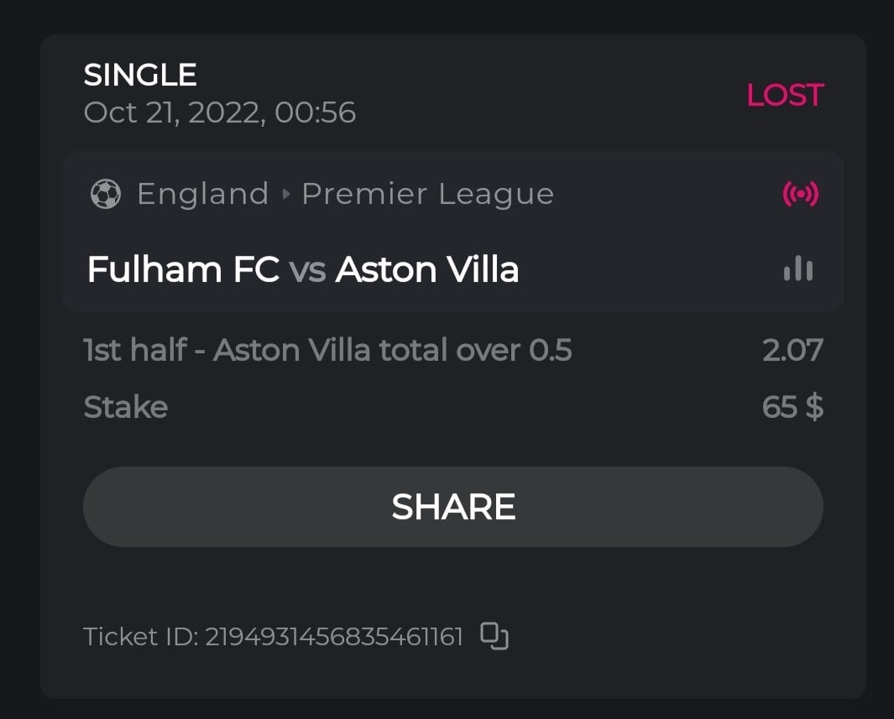Image resolution: width=894 pixels, height=719 pixels.
Task: Click the SINGLE bet type heading
Action: coord(140,76)
